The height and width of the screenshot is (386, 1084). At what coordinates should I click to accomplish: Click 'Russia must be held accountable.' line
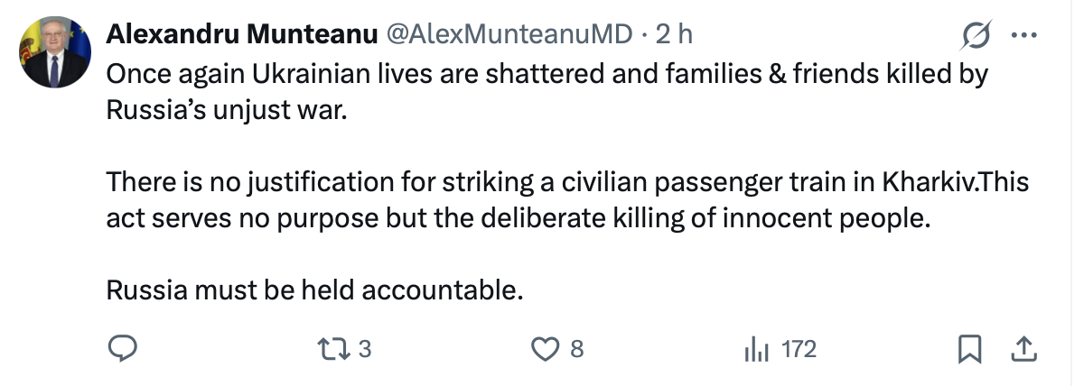(x=315, y=291)
